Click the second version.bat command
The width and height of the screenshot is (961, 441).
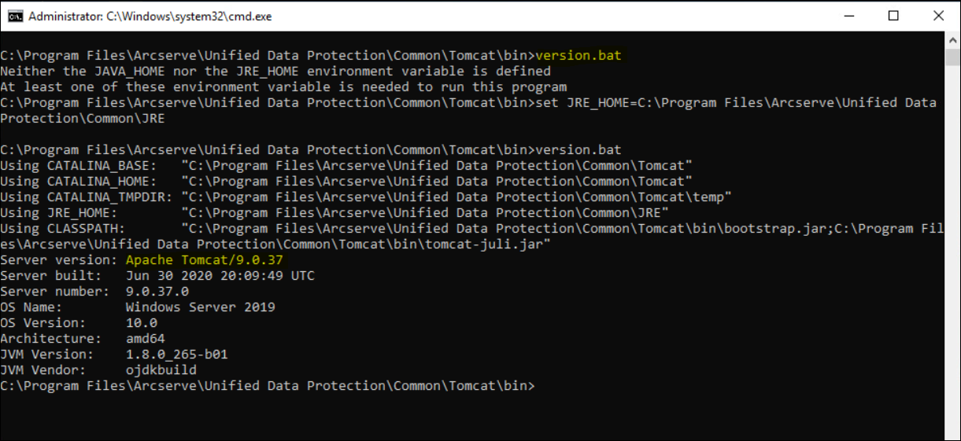pyautogui.click(x=578, y=150)
